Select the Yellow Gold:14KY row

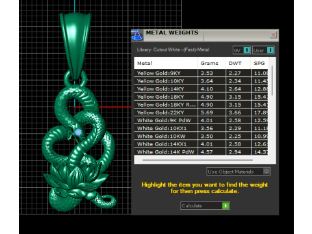pyautogui.click(x=201, y=89)
